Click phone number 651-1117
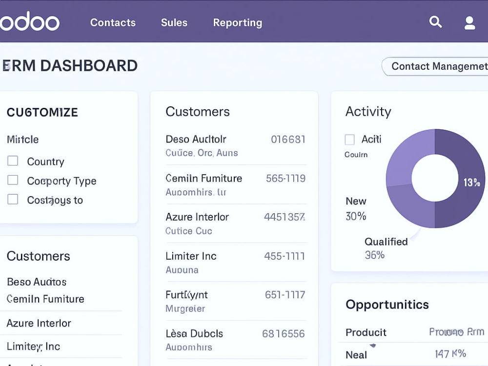 pyautogui.click(x=285, y=295)
